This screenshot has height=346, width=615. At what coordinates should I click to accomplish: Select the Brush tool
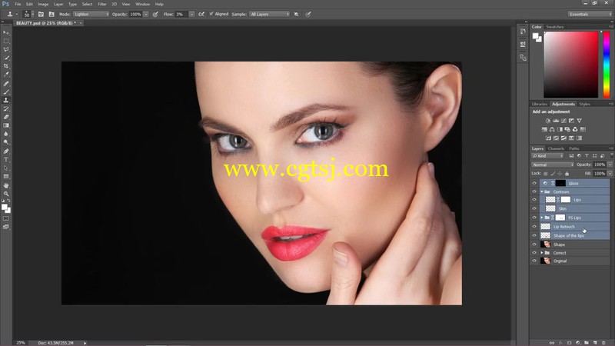pyautogui.click(x=6, y=92)
